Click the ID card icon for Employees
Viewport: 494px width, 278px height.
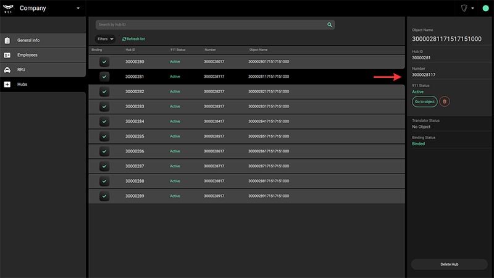click(x=7, y=55)
